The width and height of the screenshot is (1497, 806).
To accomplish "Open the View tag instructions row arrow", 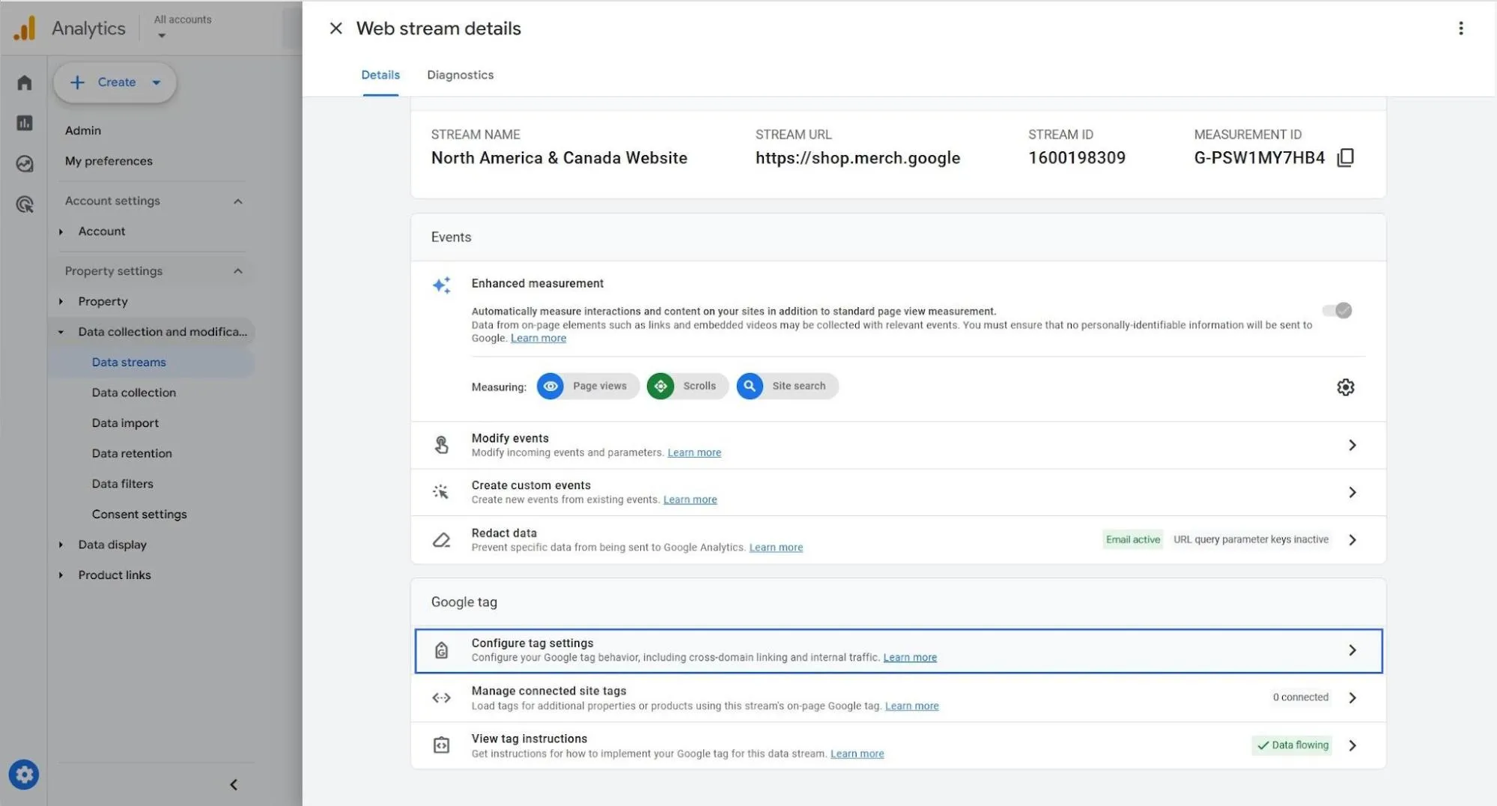I will point(1352,745).
